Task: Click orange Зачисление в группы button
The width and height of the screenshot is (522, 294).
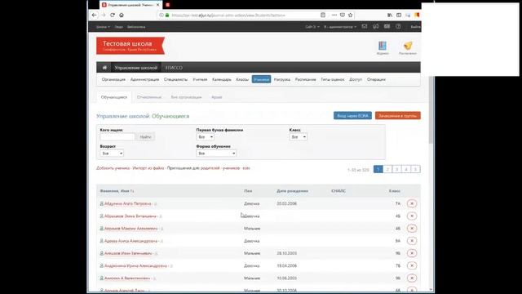Action: point(398,116)
